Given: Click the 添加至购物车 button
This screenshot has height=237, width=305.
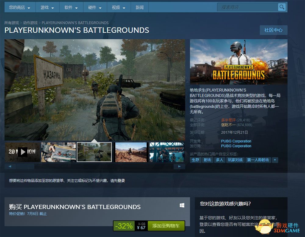Looking at the screenshot, I should tap(166, 226).
